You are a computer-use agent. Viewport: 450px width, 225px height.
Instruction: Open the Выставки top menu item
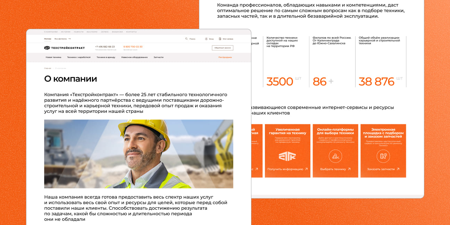click(92, 32)
